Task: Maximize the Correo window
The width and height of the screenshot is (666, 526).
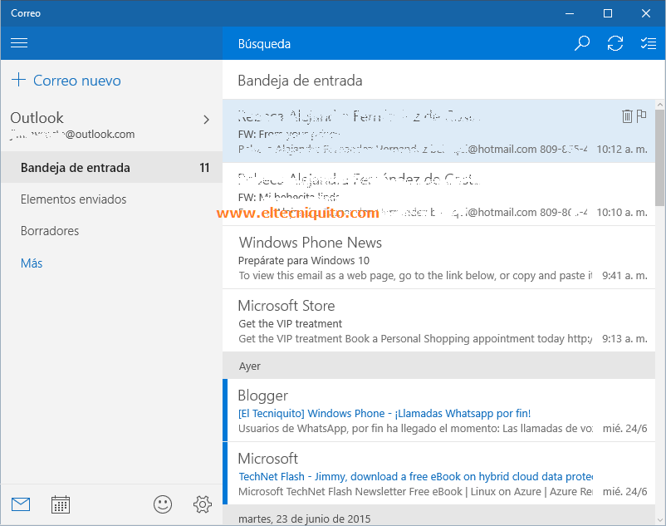Action: (x=608, y=13)
